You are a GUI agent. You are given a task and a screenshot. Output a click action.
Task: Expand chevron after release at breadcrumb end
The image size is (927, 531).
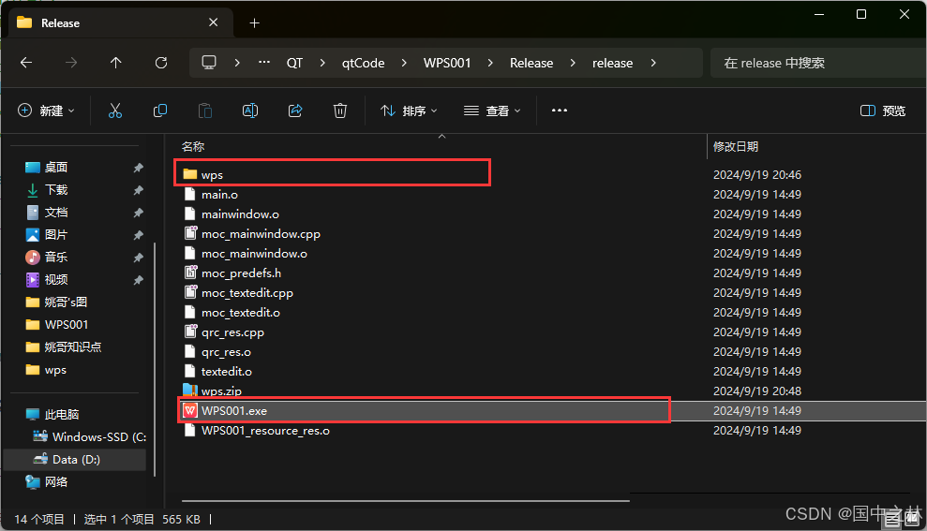click(x=653, y=63)
